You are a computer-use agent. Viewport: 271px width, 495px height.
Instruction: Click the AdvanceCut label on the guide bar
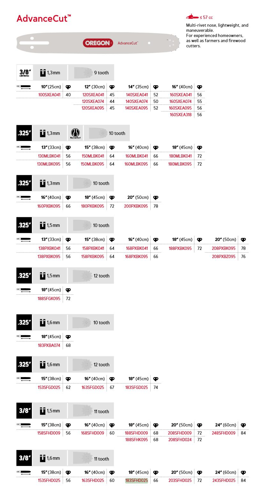(128, 43)
